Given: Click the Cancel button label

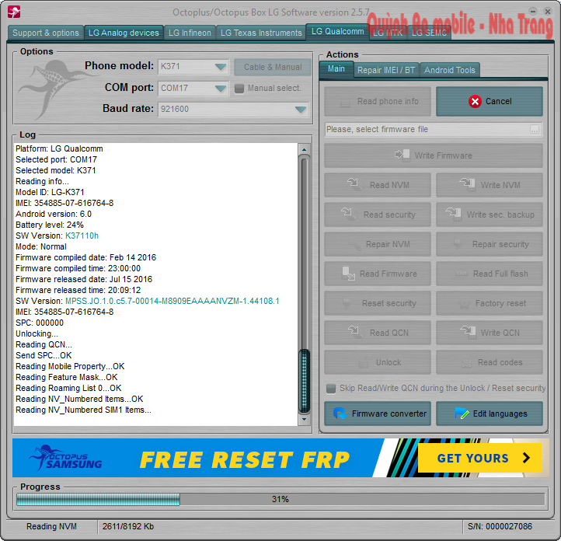Looking at the screenshot, I should [498, 102].
